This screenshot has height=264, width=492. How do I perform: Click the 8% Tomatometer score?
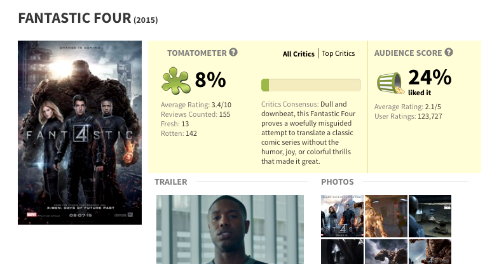click(x=210, y=80)
